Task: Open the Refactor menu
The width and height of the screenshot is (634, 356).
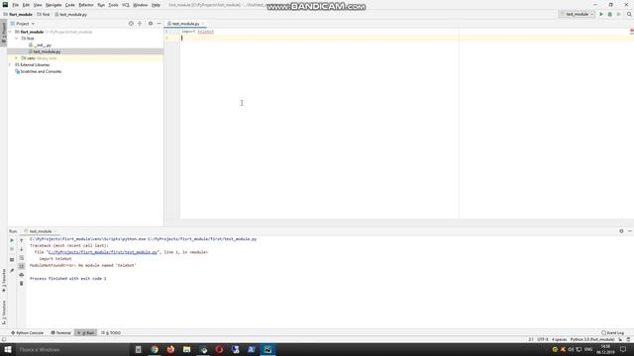Action: (x=86, y=5)
